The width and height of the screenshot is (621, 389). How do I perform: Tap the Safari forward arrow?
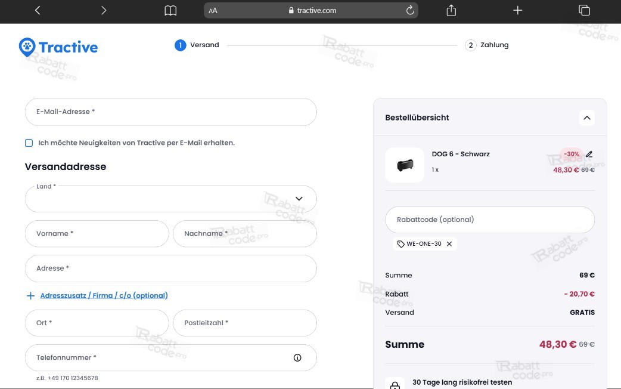104,10
